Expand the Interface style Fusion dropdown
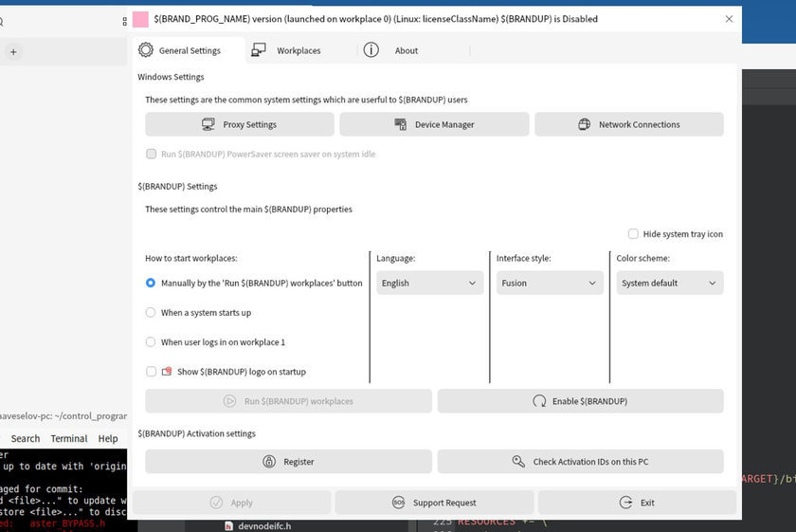Image resolution: width=796 pixels, height=532 pixels. click(x=550, y=283)
